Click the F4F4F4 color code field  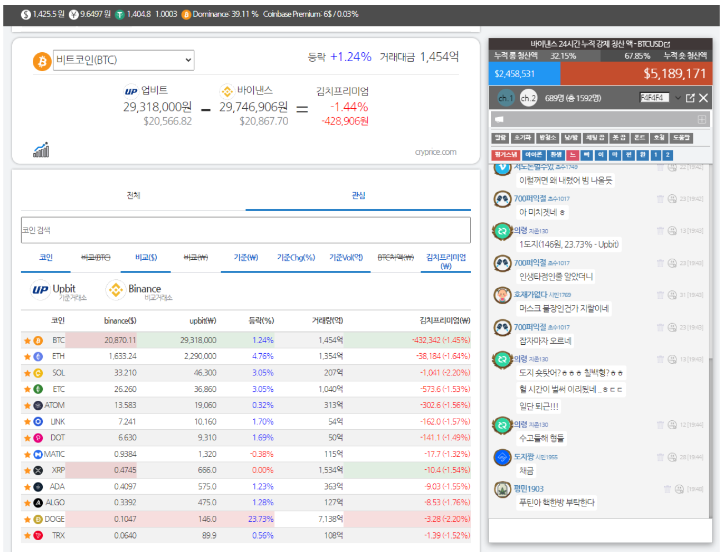(654, 98)
